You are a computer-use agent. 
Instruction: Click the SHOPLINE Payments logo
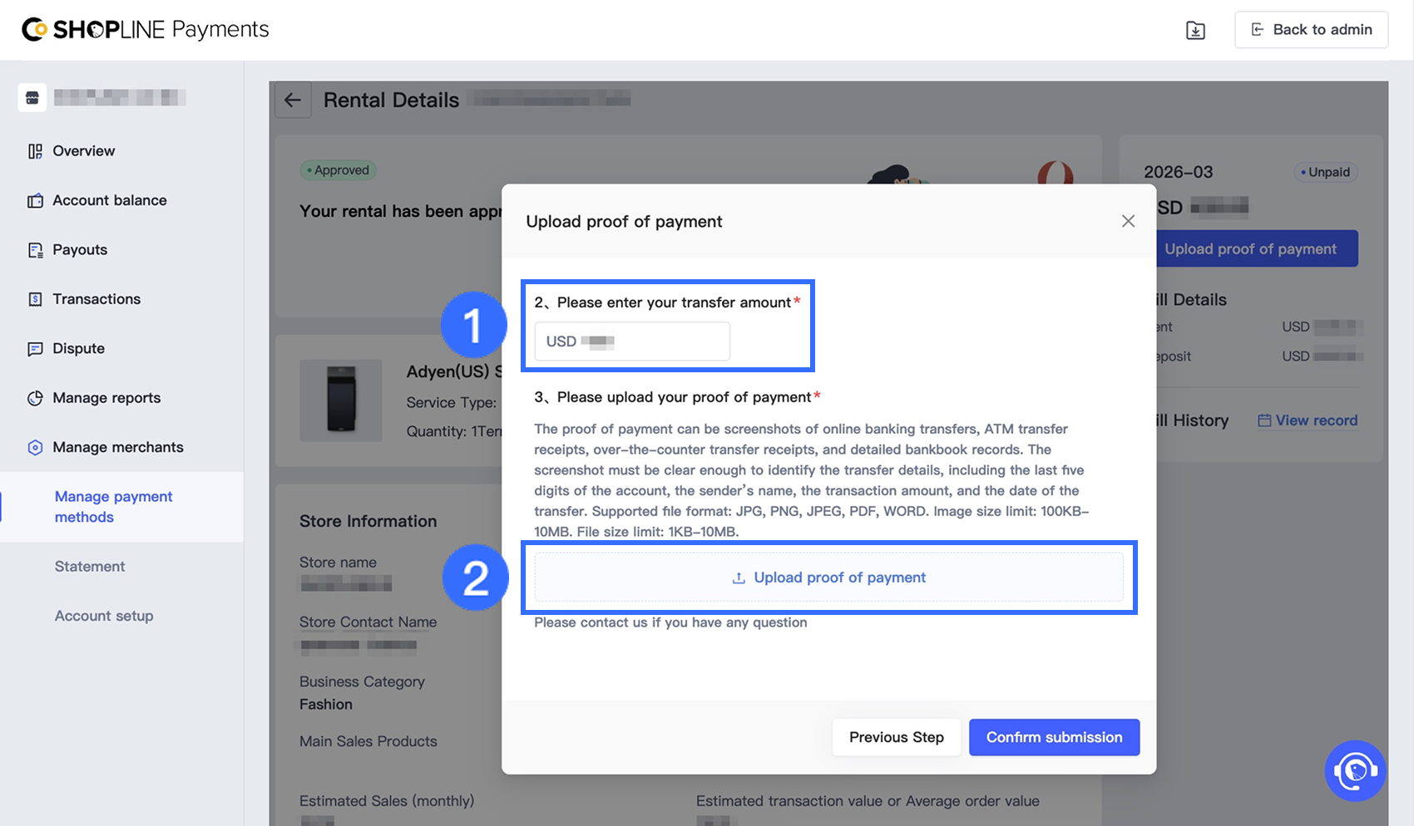point(146,30)
